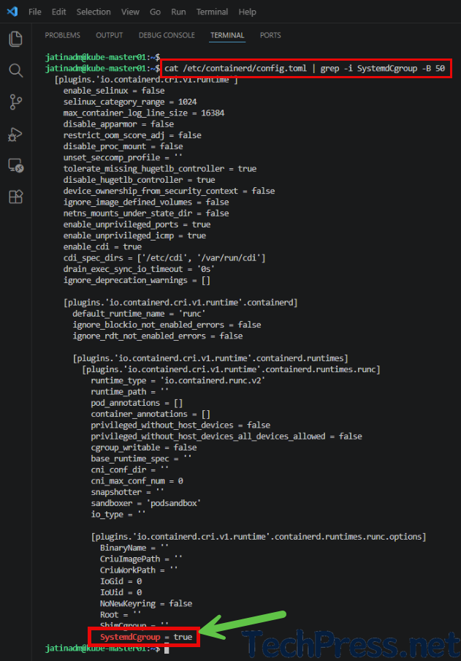Switch to the DEBUG CONSOLE tab
Screen dimensions: 461x661
pos(167,35)
